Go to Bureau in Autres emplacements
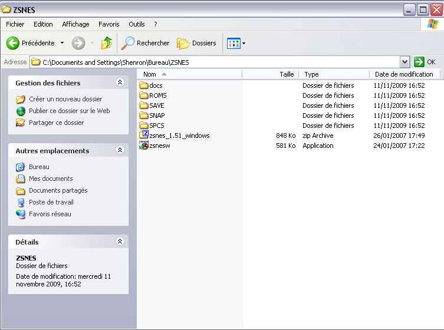The image size is (444, 330). tap(39, 167)
